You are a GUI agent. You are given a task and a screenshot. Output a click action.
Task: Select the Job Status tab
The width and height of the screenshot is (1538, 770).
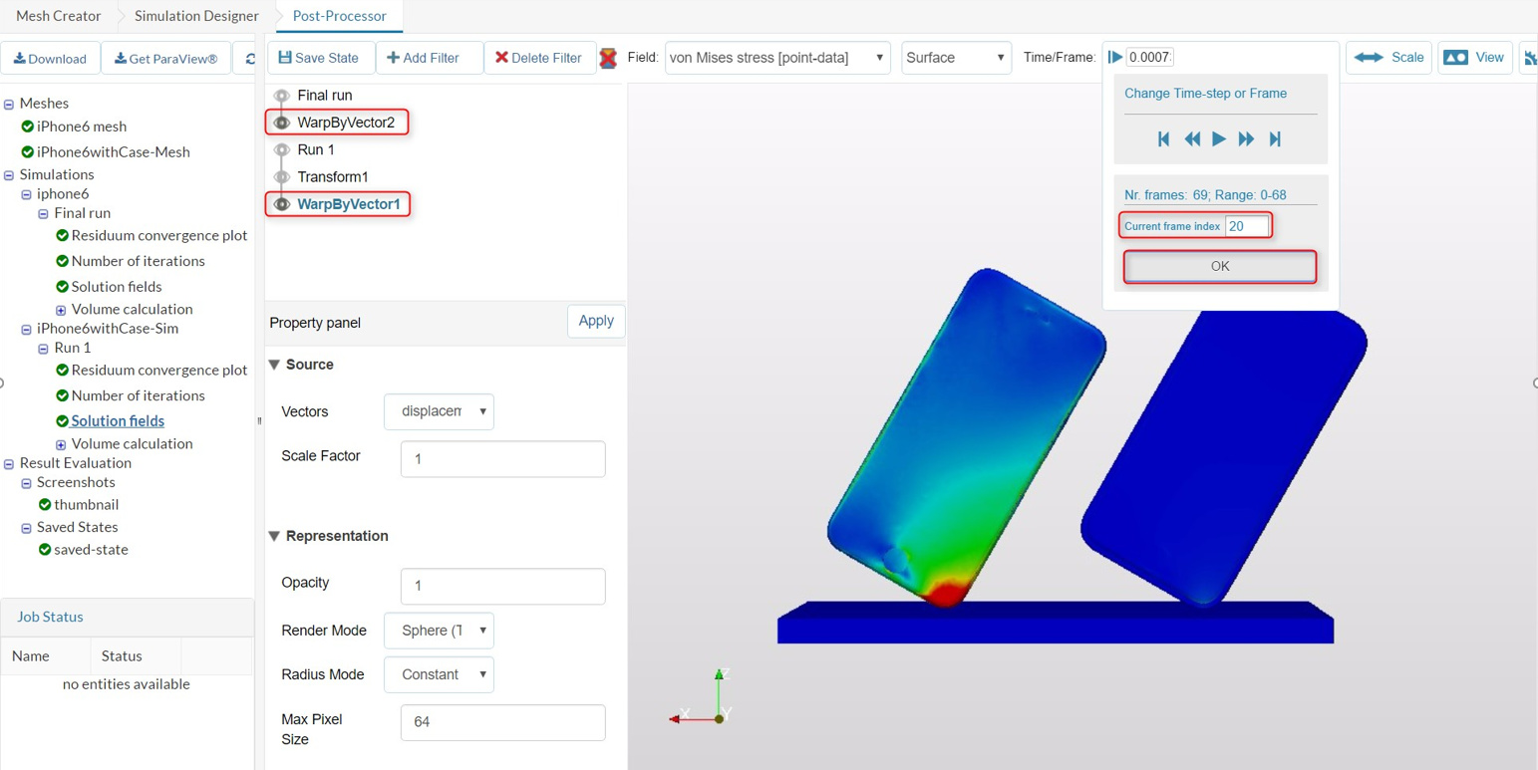point(50,617)
